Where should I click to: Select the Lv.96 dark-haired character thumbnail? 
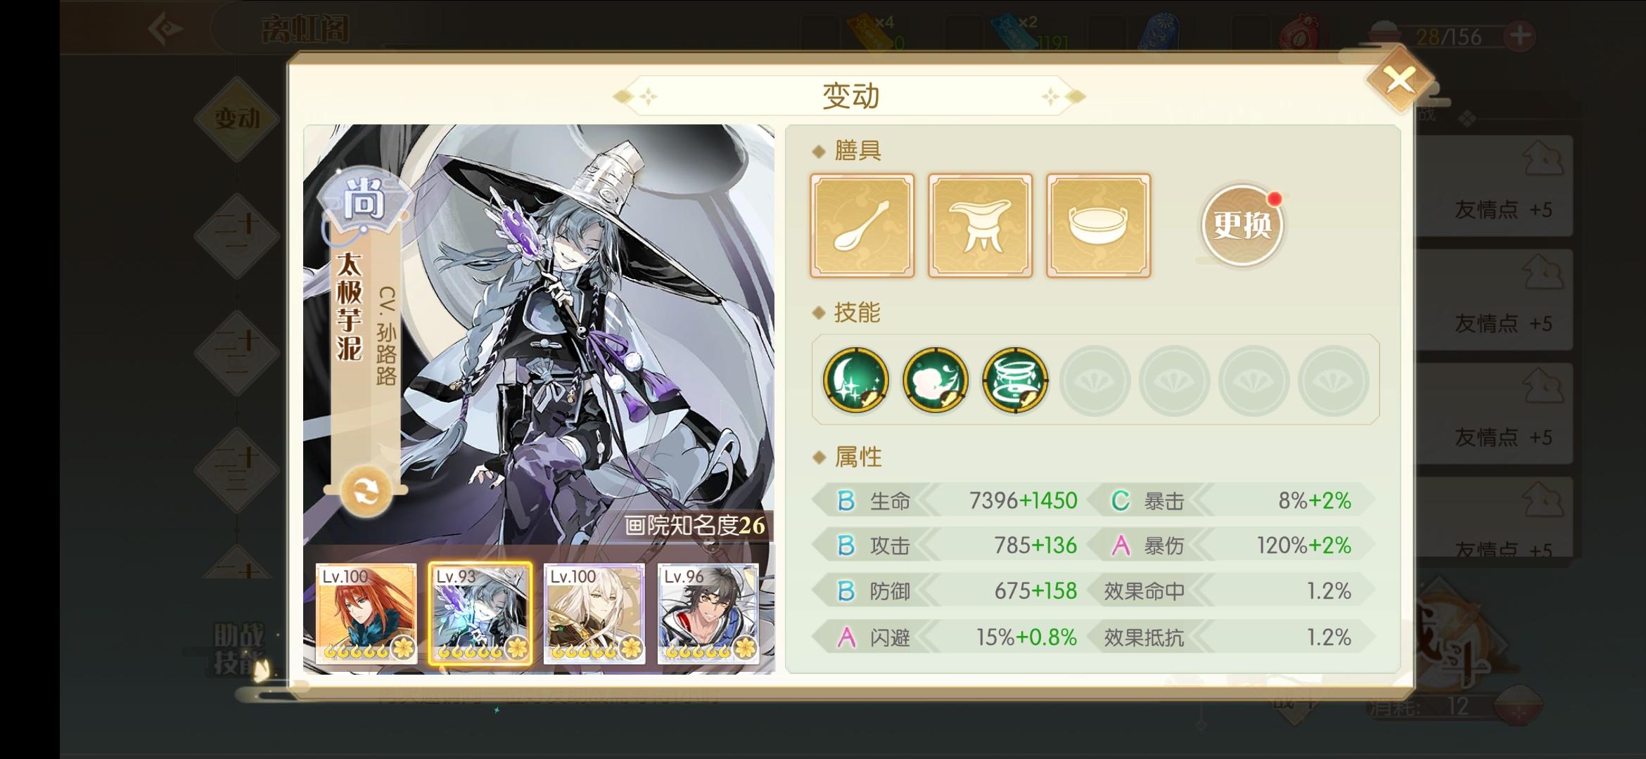708,614
